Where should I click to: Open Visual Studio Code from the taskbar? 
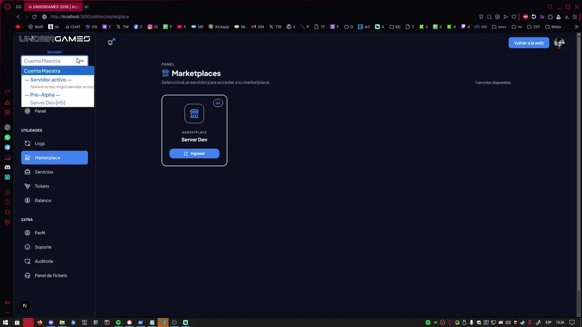point(163,322)
